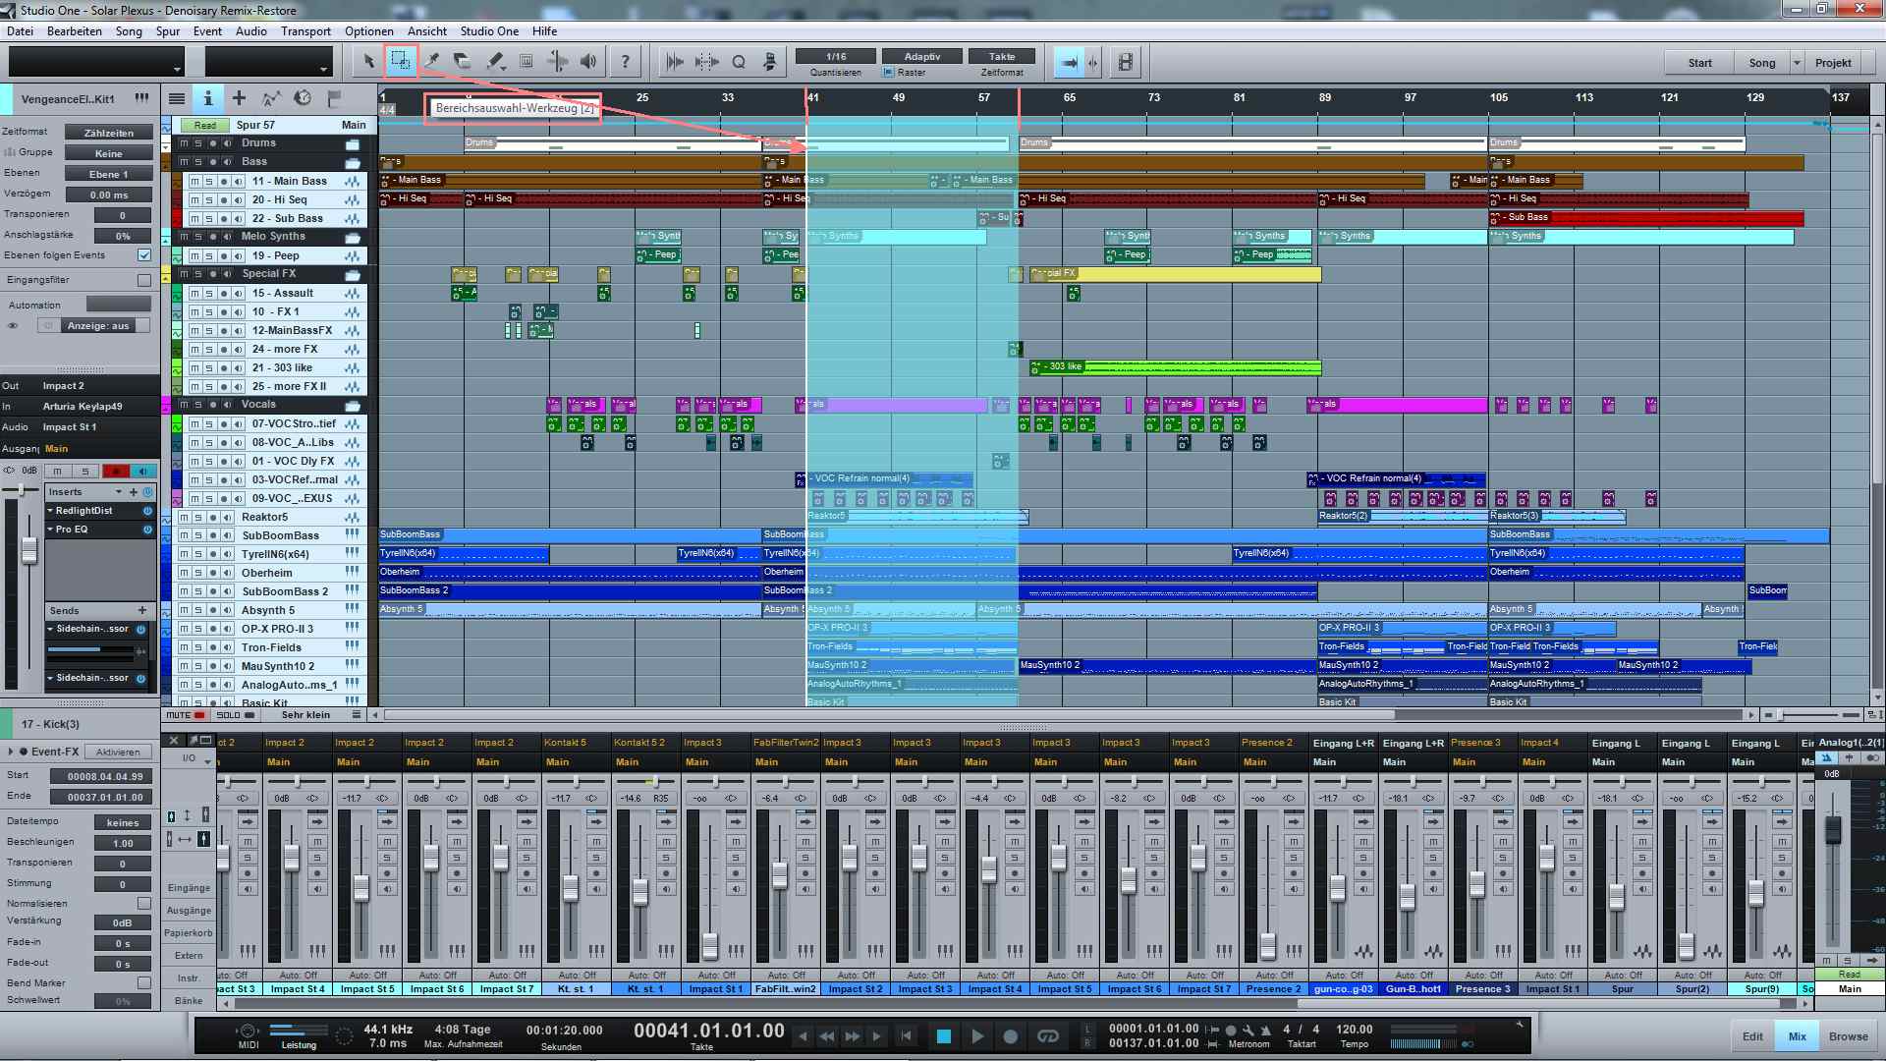1886x1061 pixels.
Task: Click the question mark help icon
Action: [626, 62]
